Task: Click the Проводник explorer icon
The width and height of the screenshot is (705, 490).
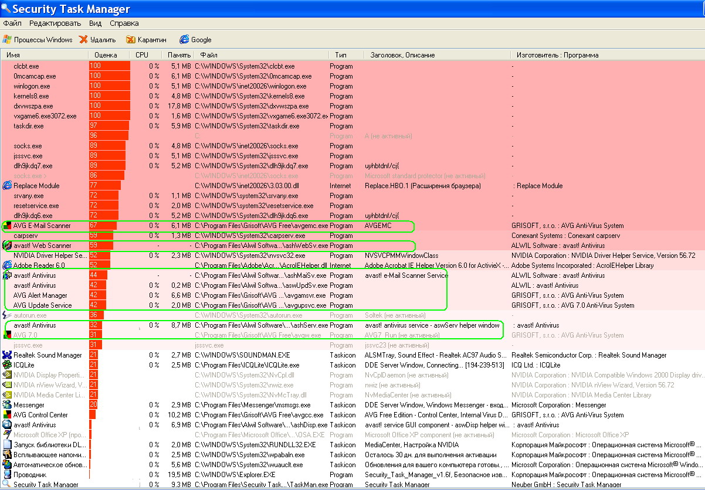Action: click(7, 475)
